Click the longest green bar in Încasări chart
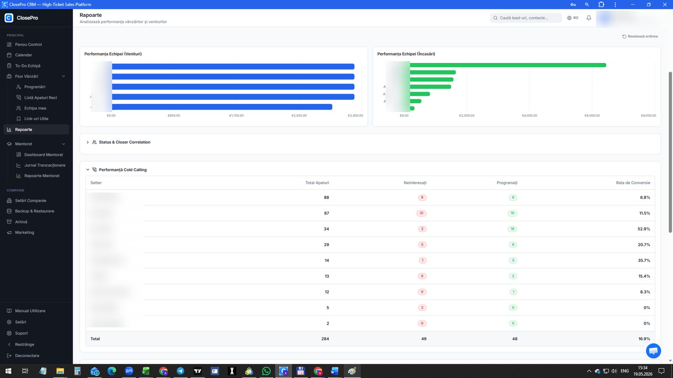This screenshot has width=673, height=378. coord(508,65)
